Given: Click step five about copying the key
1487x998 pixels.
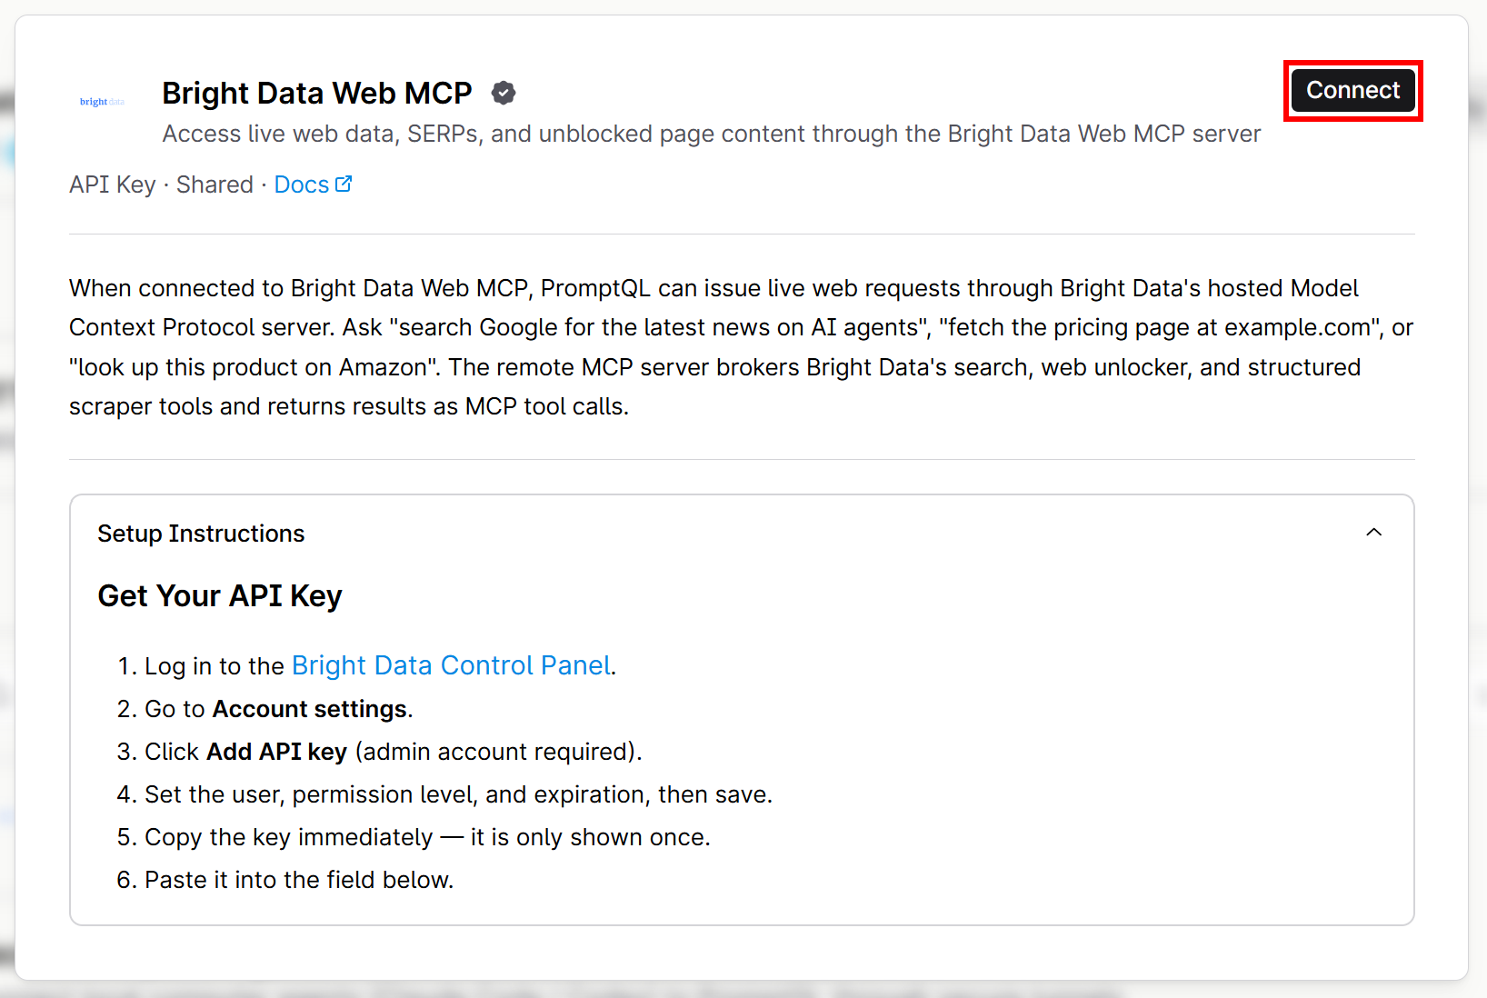Looking at the screenshot, I should click(414, 837).
